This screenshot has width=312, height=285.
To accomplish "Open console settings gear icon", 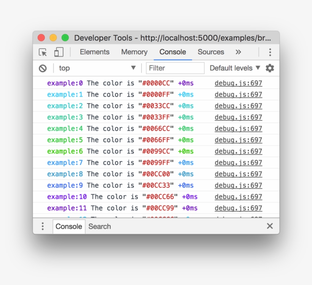I will [270, 68].
